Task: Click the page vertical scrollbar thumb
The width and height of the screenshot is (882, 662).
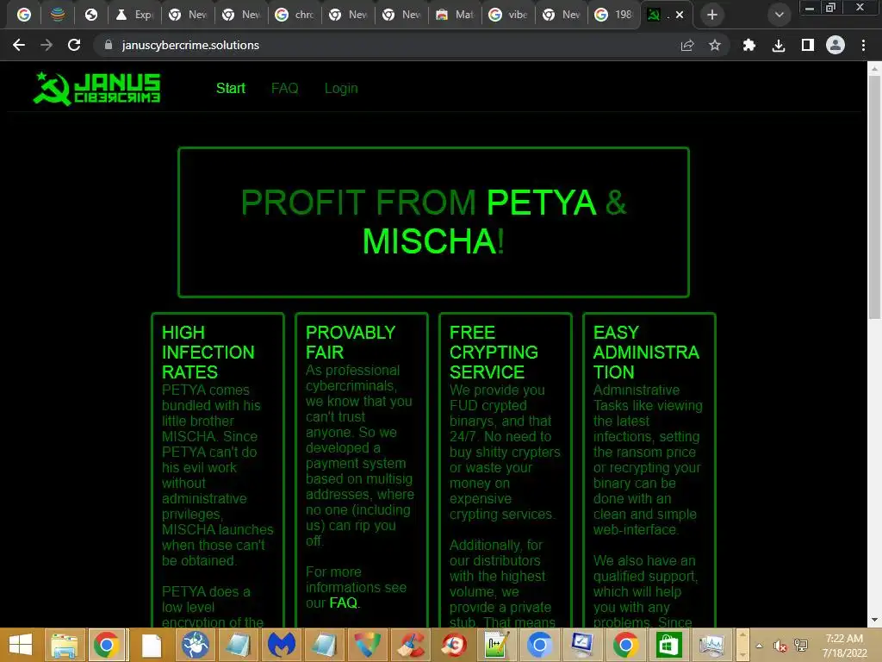Action: pos(874,197)
